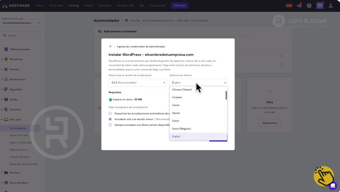Choose Dutch (Belgium) from language list

click(198, 128)
